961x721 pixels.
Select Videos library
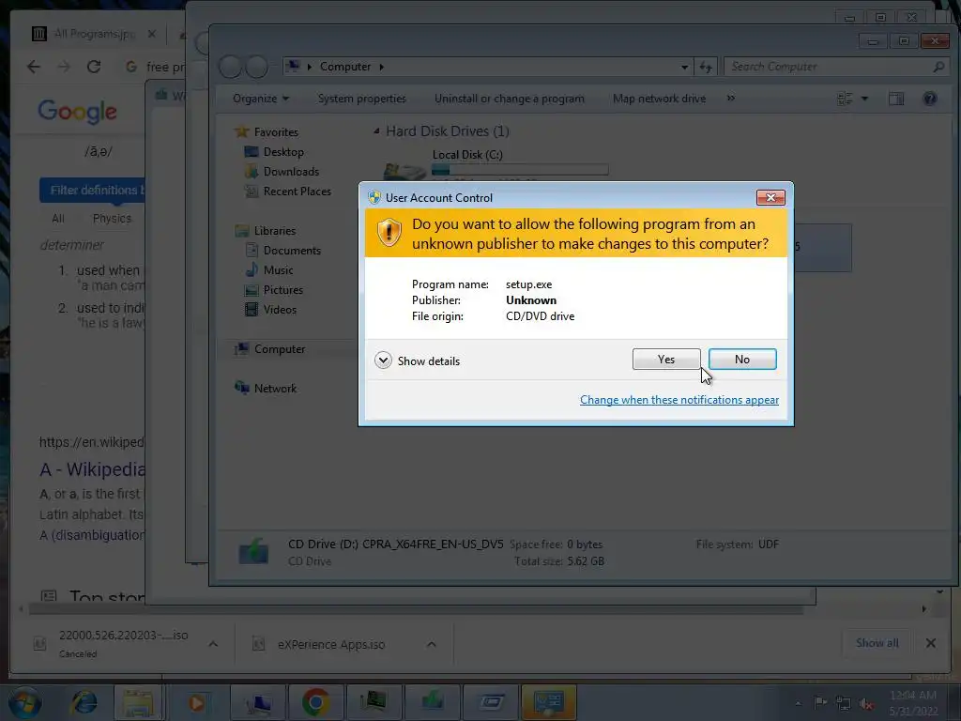(280, 310)
